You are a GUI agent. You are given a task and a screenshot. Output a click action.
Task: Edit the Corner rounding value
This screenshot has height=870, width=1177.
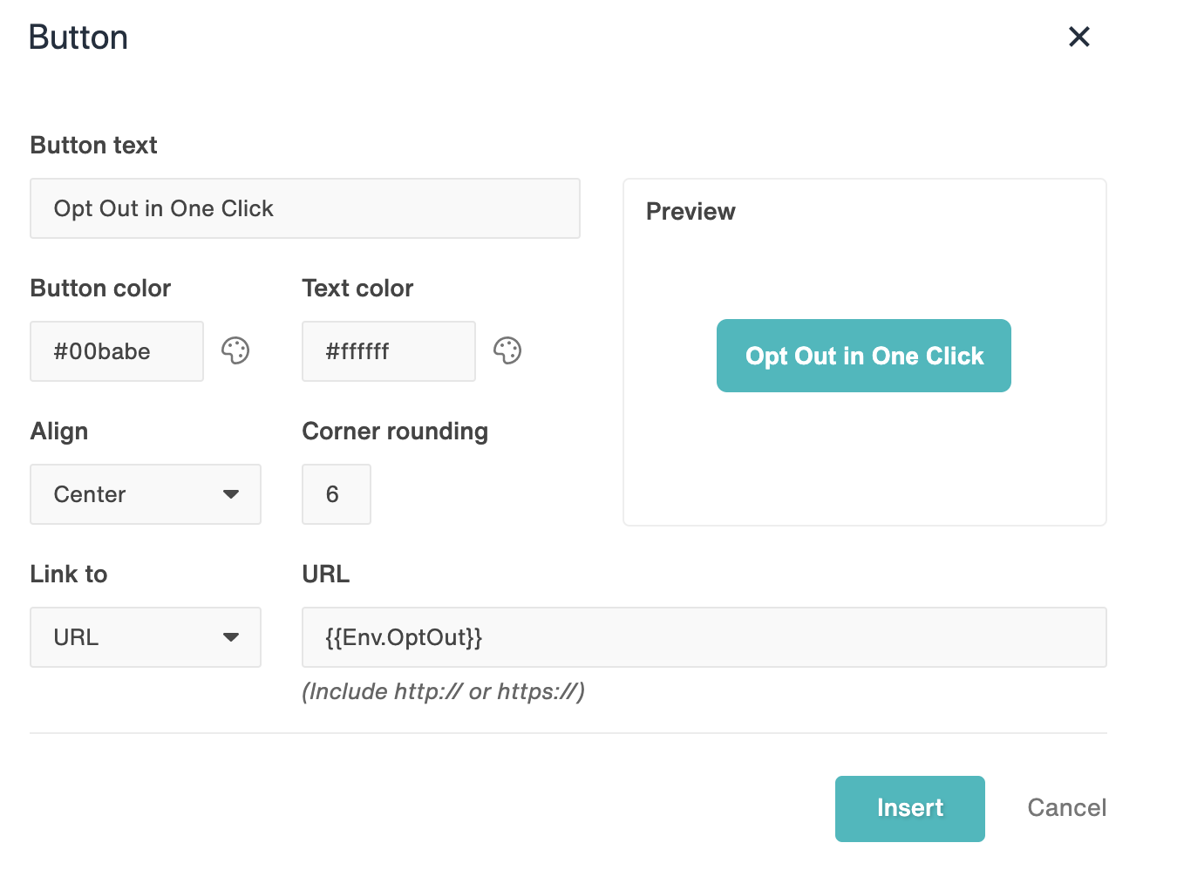coord(337,494)
